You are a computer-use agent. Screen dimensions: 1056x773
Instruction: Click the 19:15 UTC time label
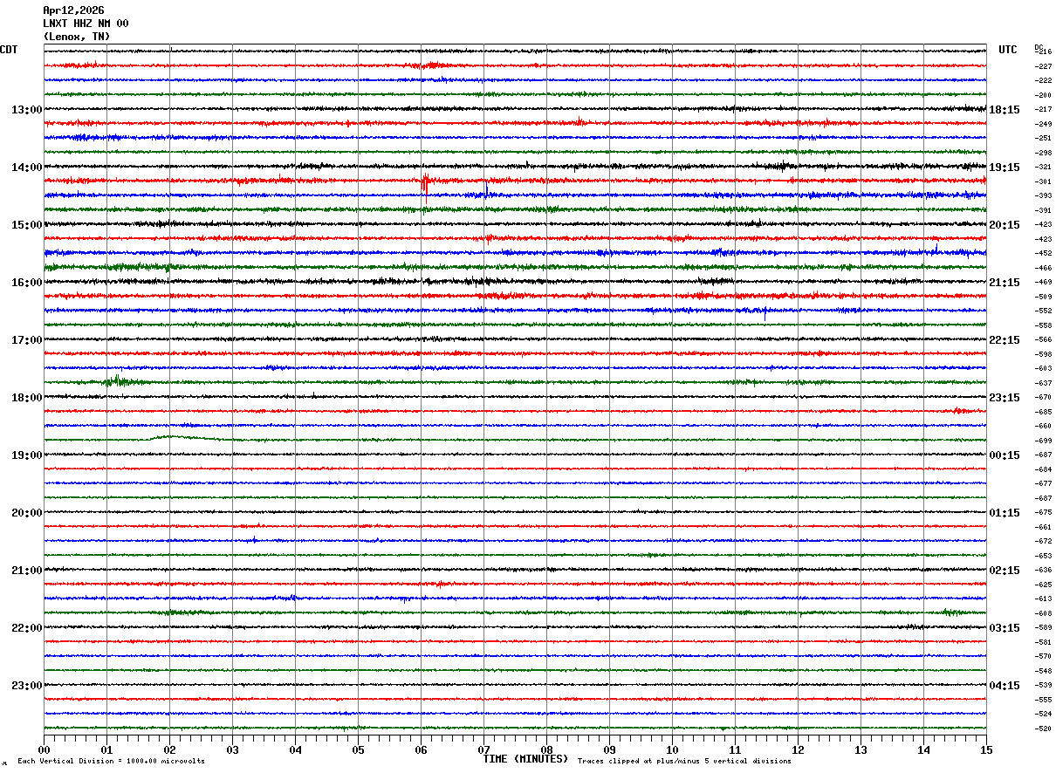[x=1005, y=168]
